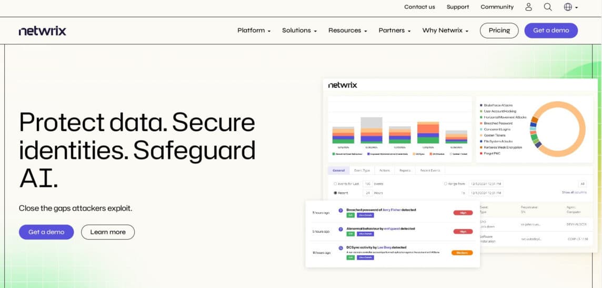Click the DCShadow bar chart legend swatch
Viewport: 602px width, 288px height.
(431, 154)
